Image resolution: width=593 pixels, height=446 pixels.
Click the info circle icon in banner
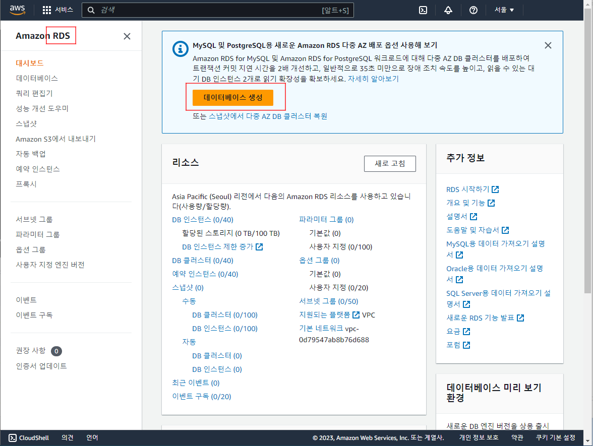(x=181, y=49)
